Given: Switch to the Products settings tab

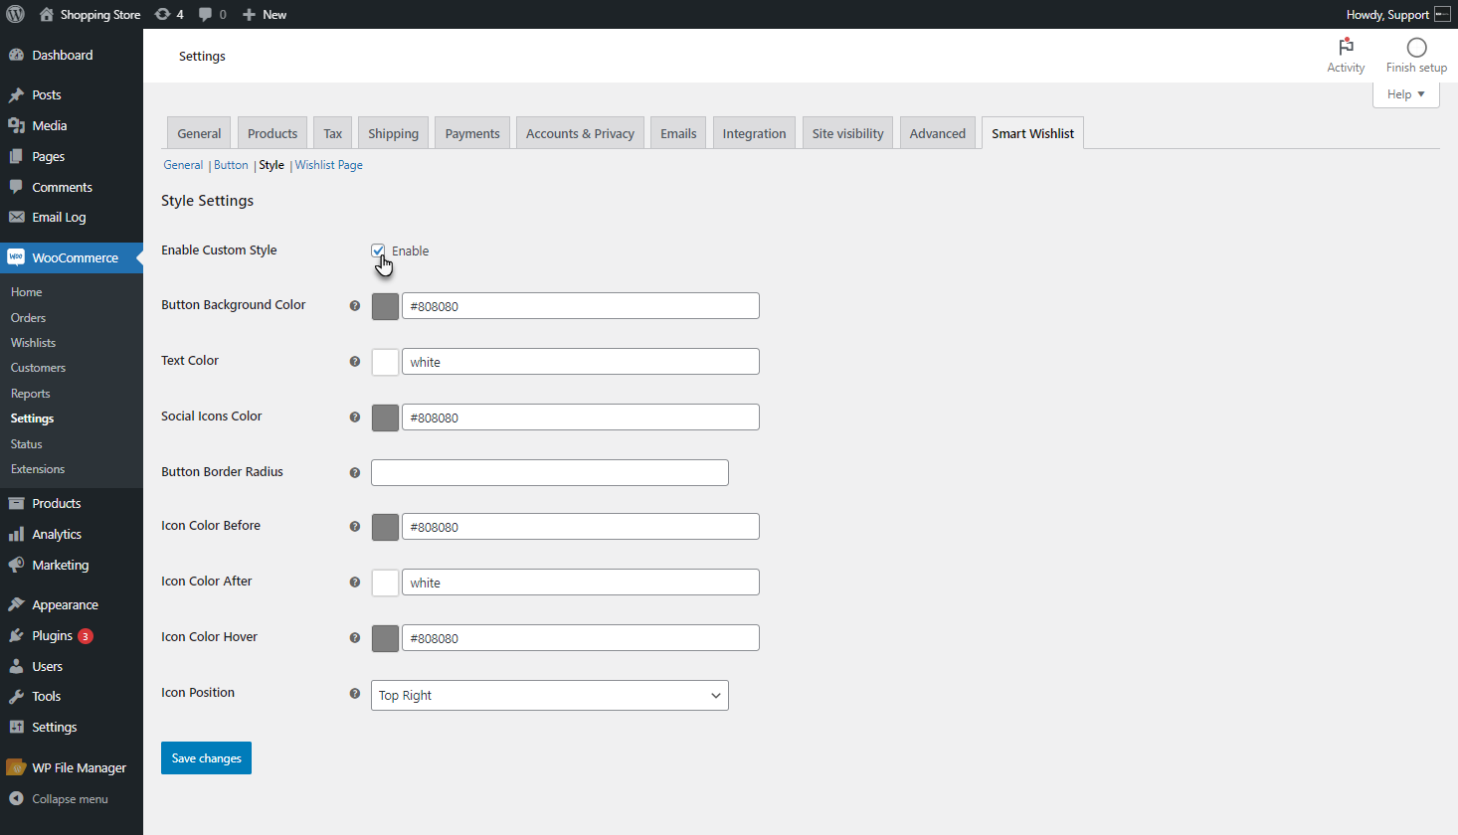Looking at the screenshot, I should click(x=273, y=133).
